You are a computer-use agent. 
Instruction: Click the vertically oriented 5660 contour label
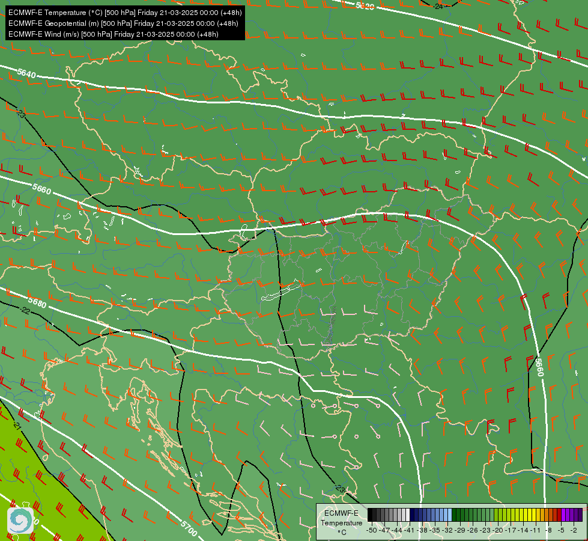[x=539, y=367]
